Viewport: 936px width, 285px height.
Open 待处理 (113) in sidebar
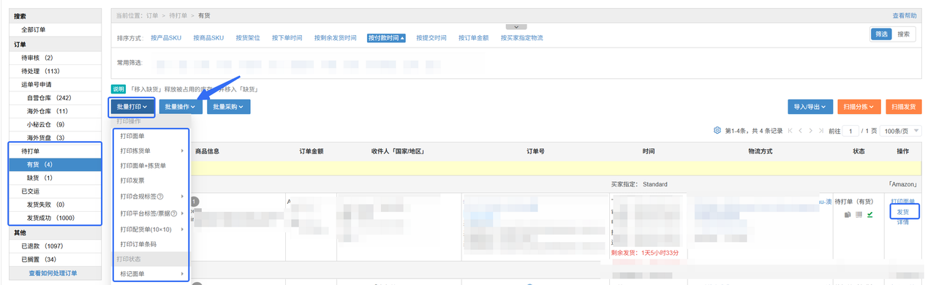(x=56, y=71)
